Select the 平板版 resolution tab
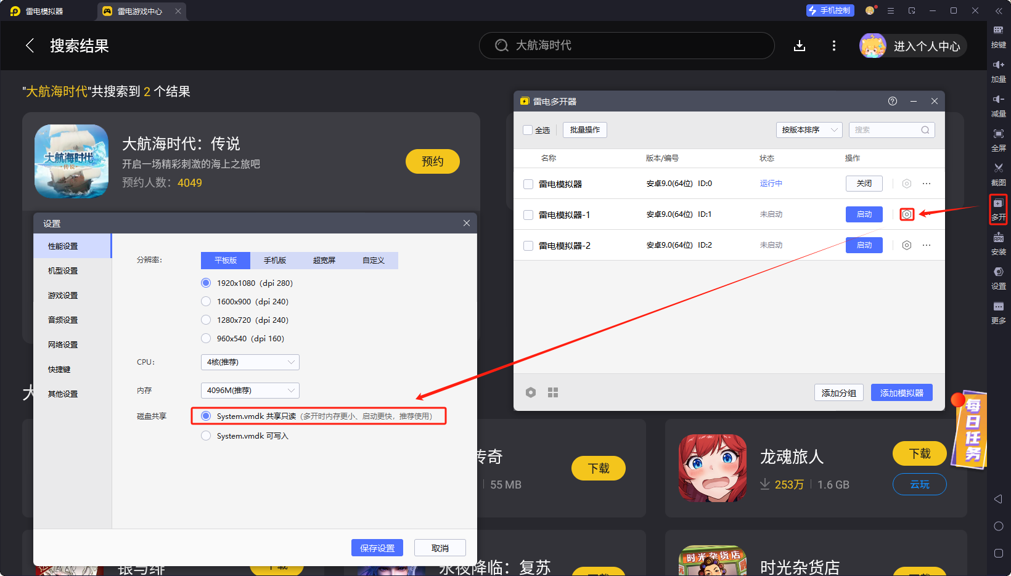 226,261
